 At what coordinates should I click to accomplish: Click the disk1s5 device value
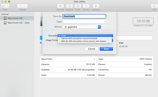pos(148,75)
